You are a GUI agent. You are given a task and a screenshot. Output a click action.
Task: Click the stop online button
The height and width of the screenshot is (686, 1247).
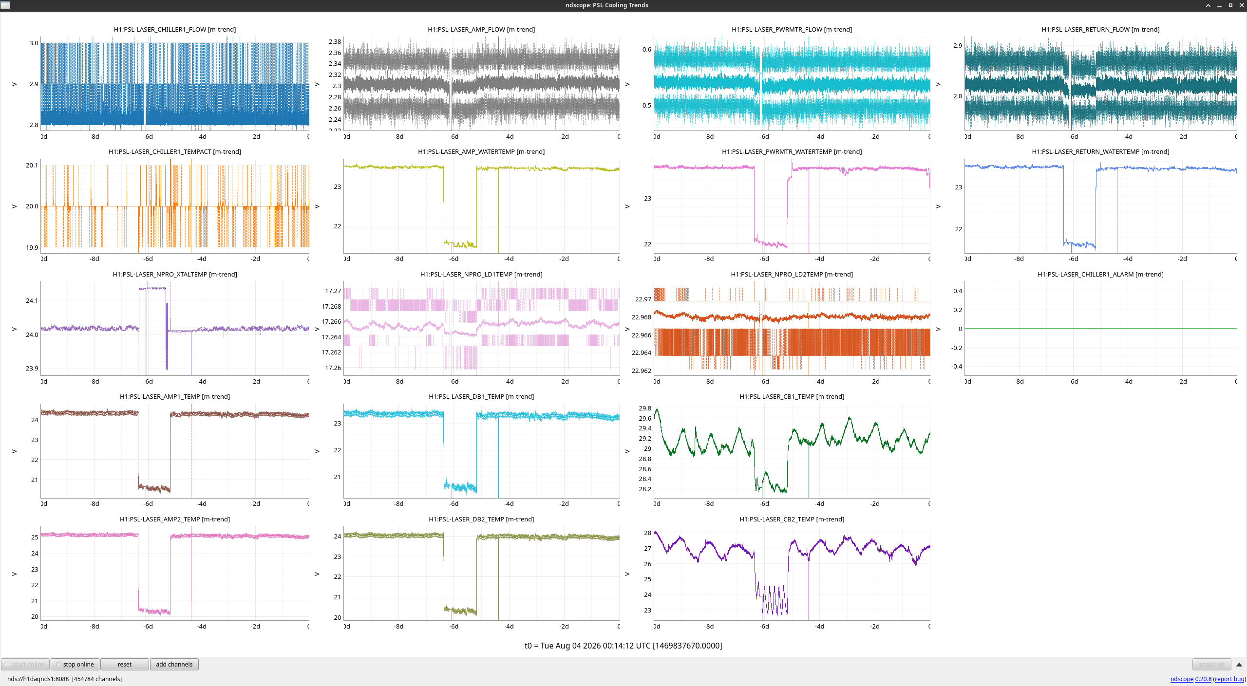click(x=75, y=664)
